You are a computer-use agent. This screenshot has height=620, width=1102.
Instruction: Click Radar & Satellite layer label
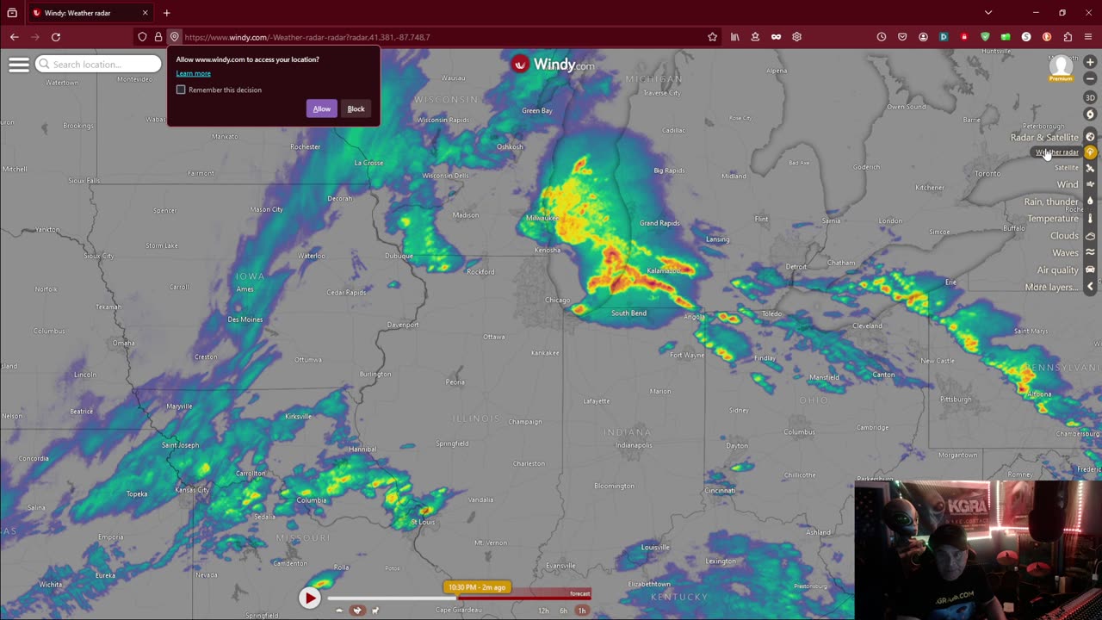(1044, 137)
